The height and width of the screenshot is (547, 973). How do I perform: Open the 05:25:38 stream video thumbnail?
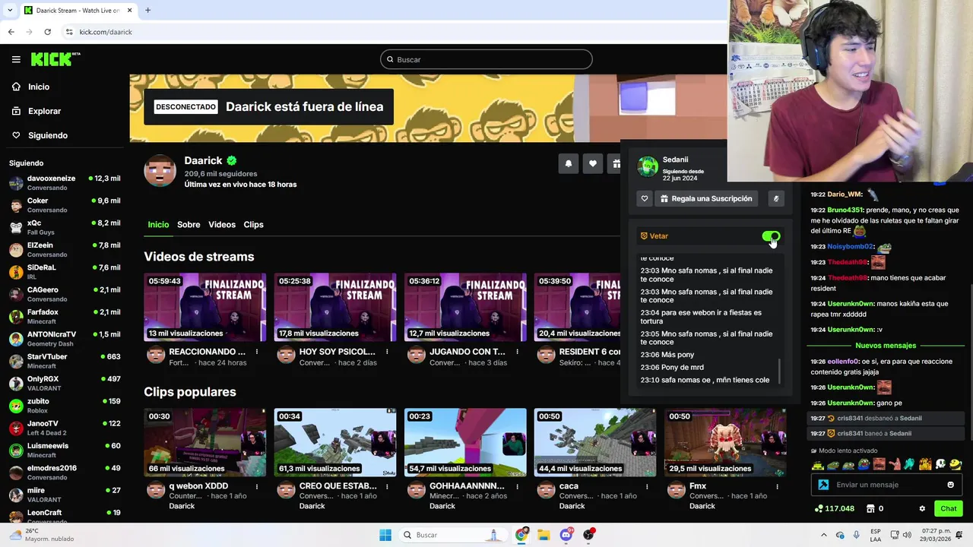point(335,307)
